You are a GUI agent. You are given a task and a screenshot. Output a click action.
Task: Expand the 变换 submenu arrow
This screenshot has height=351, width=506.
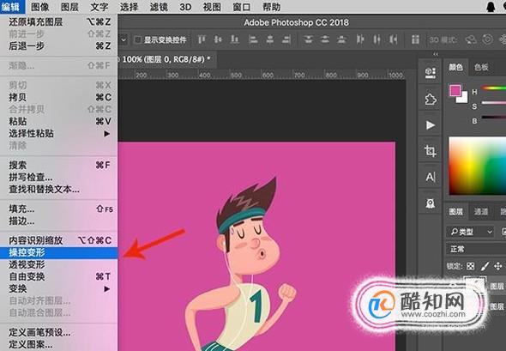pyautogui.click(x=107, y=288)
